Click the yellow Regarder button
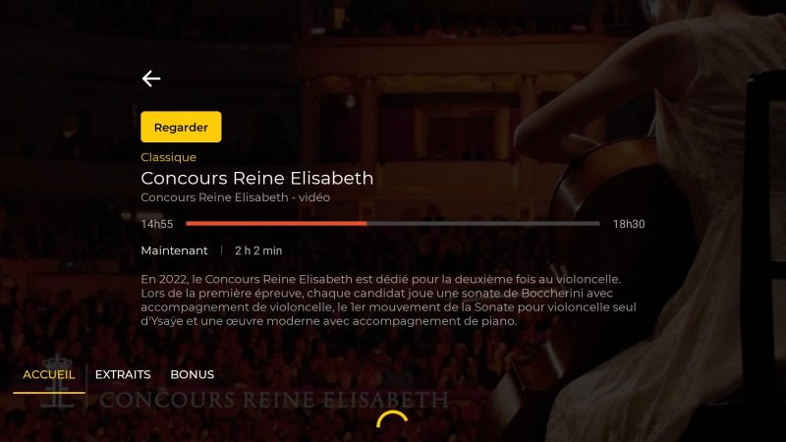Viewport: 786px width, 442px height. [181, 127]
